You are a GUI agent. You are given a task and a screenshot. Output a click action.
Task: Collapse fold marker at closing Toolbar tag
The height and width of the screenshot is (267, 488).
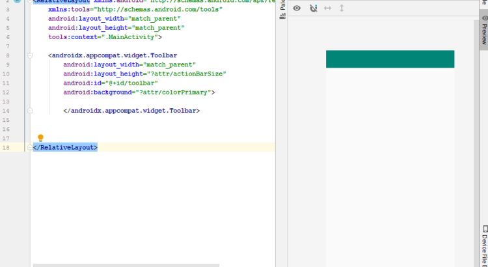click(x=31, y=111)
